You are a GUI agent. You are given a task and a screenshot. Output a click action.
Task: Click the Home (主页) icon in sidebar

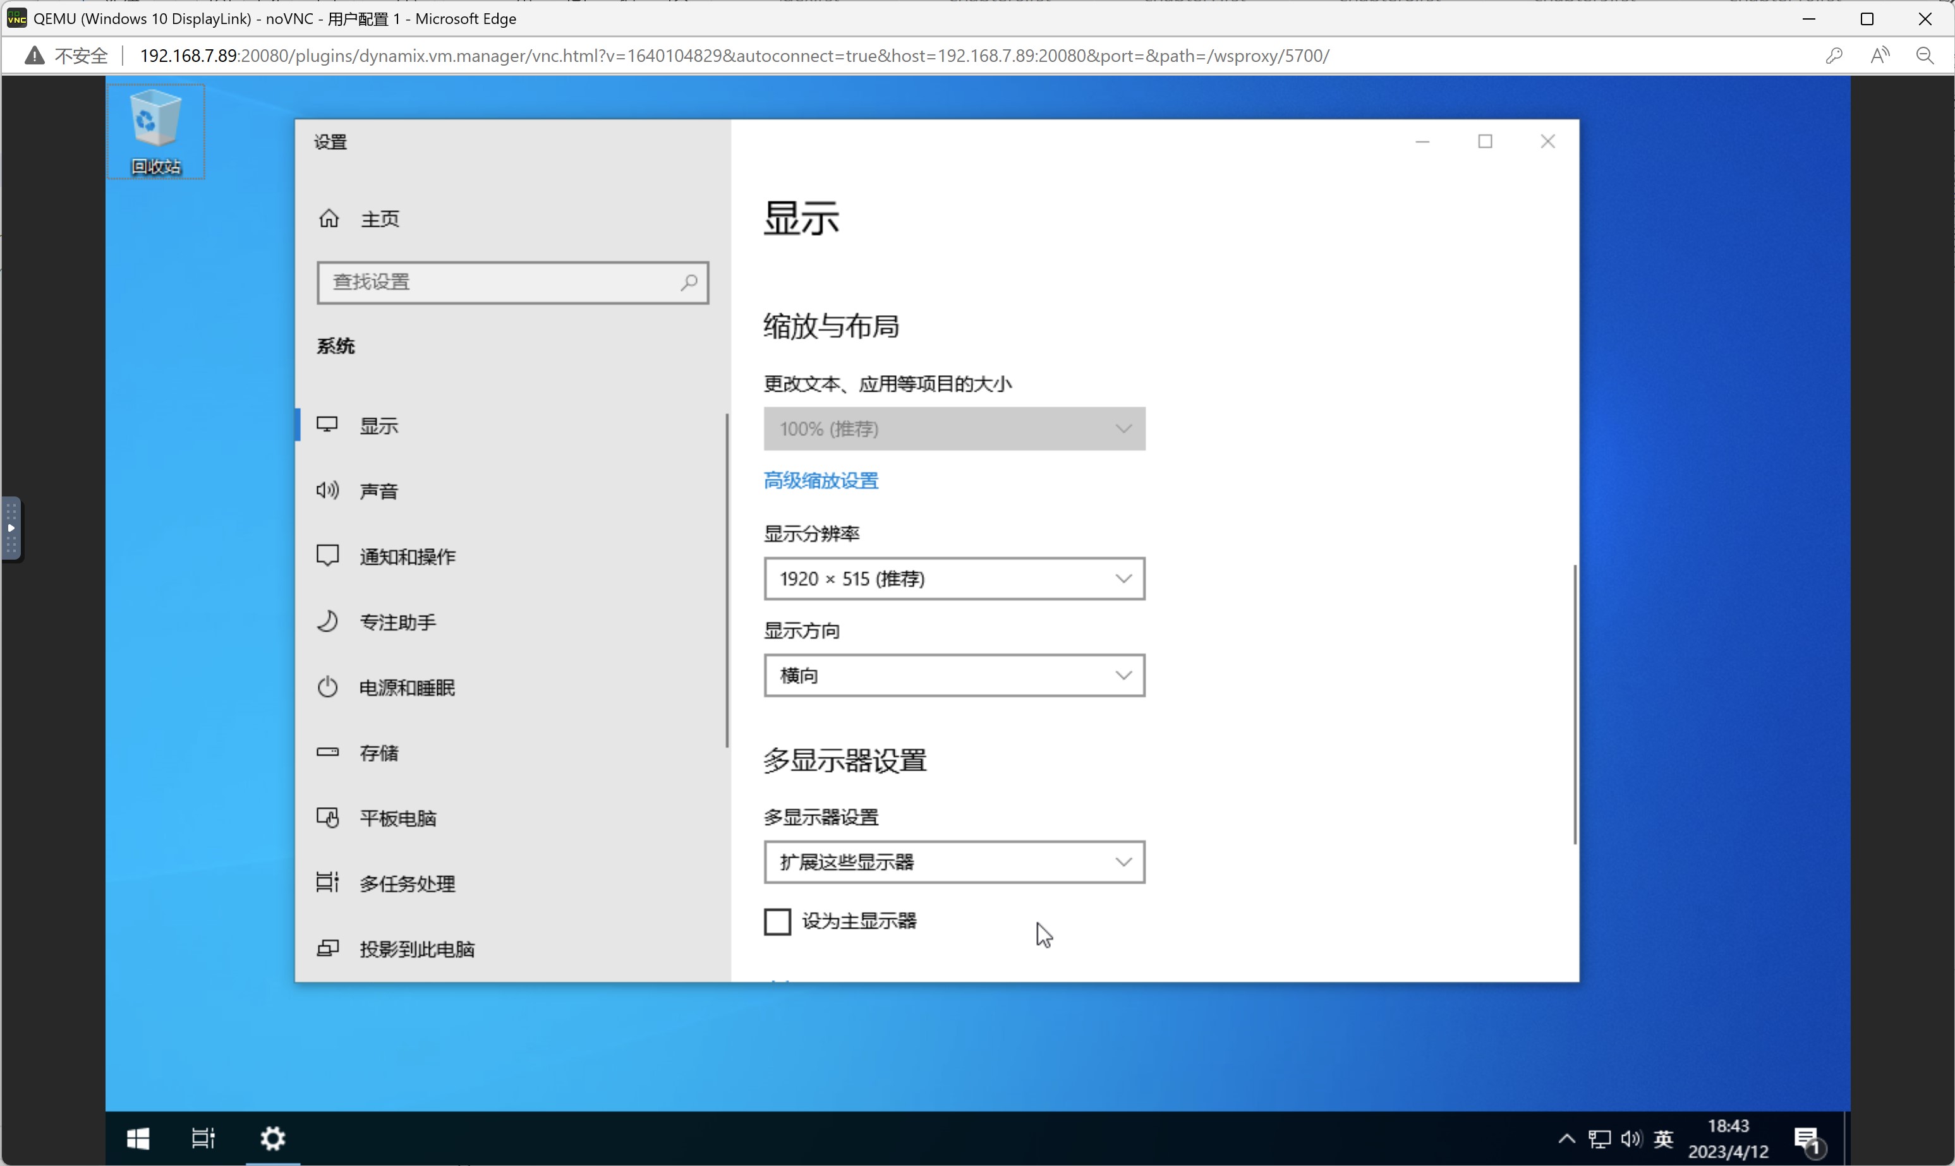point(329,219)
